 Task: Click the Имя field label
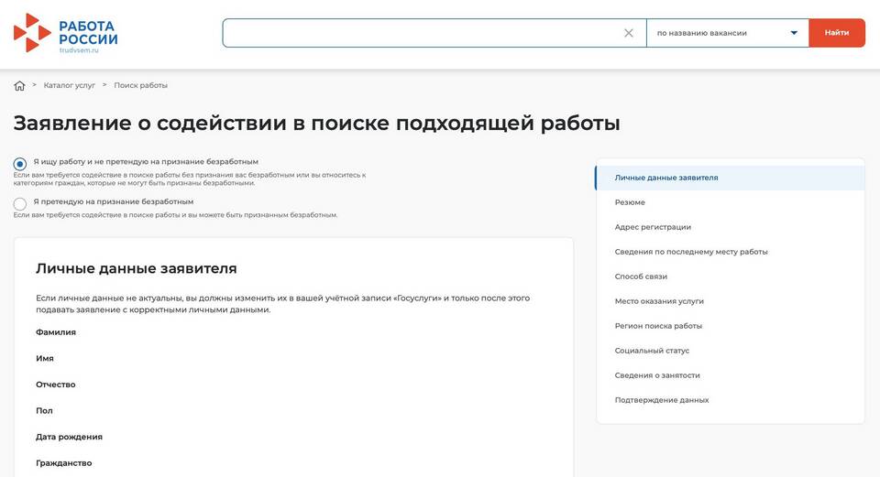click(45, 358)
